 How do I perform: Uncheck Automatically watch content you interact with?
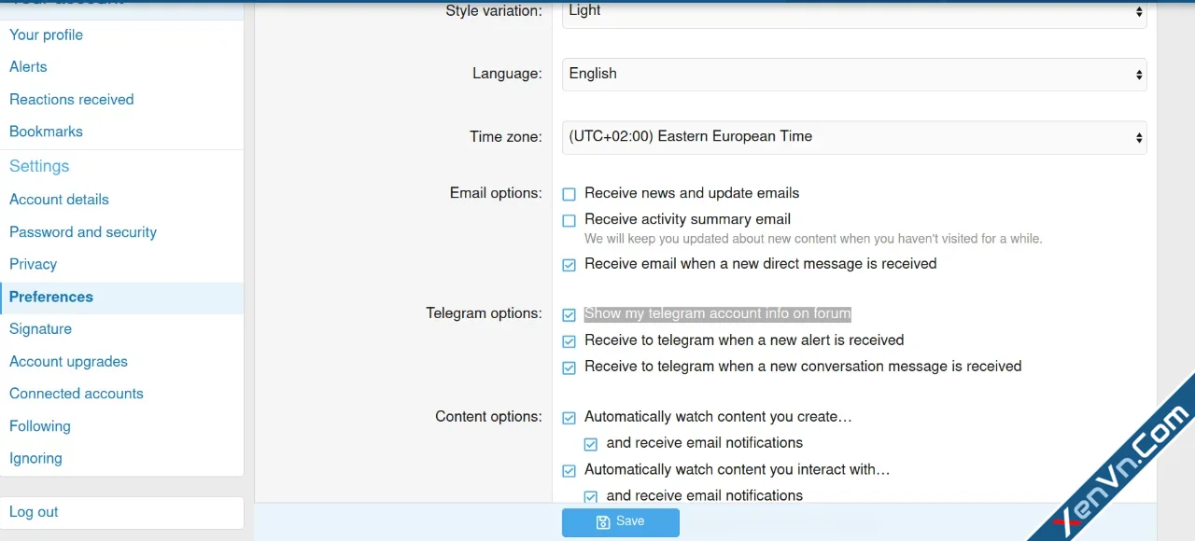[569, 471]
